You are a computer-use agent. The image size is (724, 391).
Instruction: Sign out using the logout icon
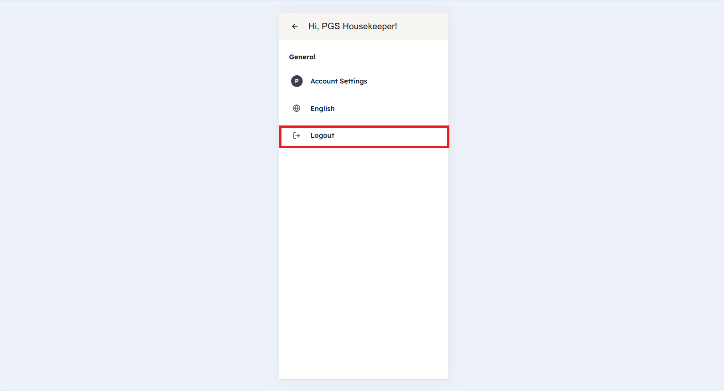[297, 136]
